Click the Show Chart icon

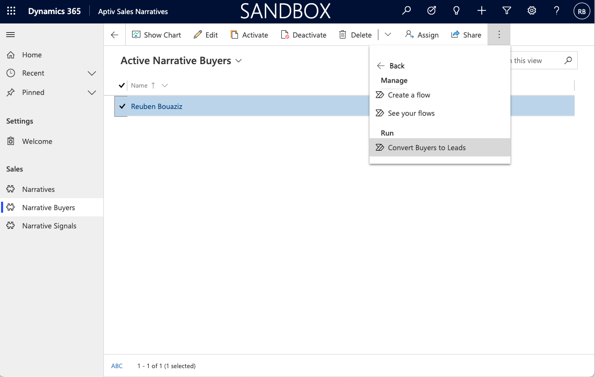pyautogui.click(x=136, y=35)
